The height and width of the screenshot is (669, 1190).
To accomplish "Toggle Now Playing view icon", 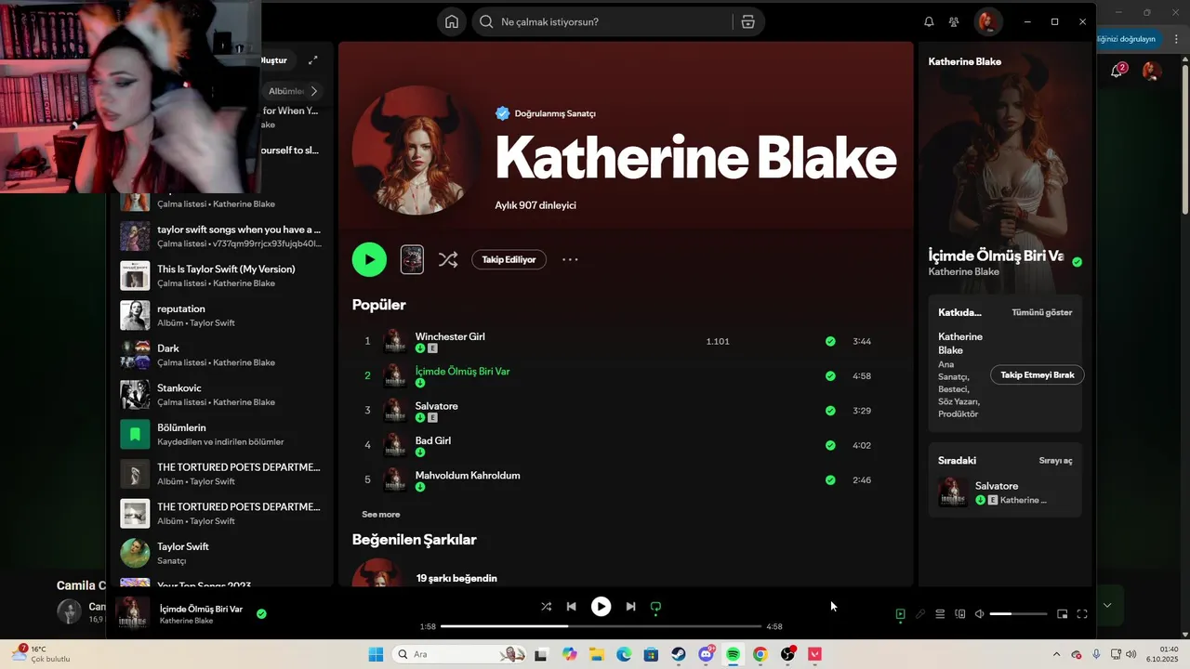I will click(900, 614).
